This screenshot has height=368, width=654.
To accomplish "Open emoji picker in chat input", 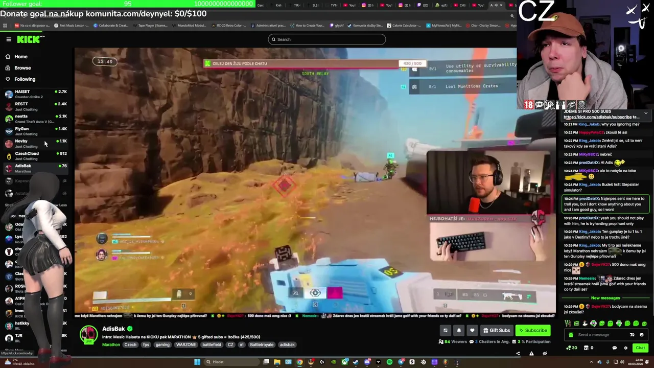I will coord(642,335).
